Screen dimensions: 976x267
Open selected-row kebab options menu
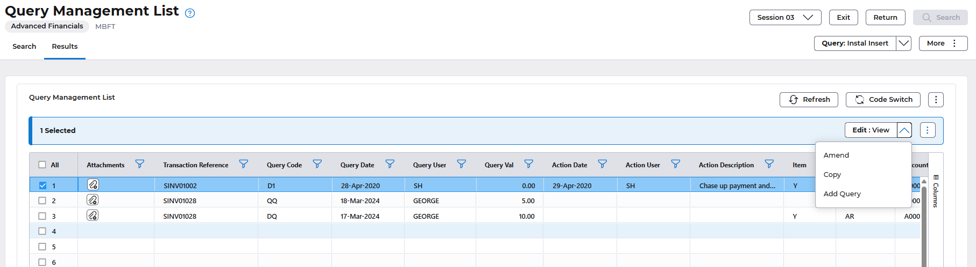(927, 130)
